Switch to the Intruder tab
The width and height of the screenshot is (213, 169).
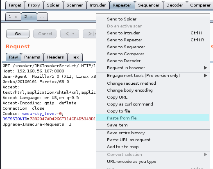coord(98,5)
